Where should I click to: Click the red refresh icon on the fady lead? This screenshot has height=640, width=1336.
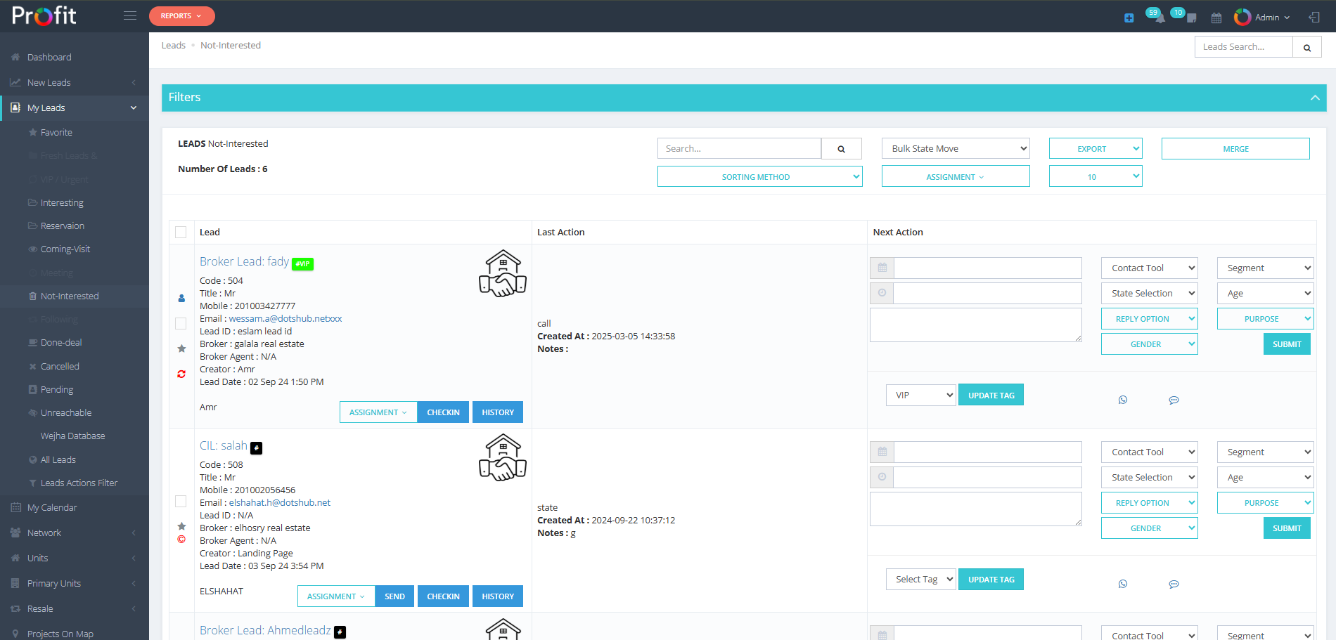click(x=181, y=374)
